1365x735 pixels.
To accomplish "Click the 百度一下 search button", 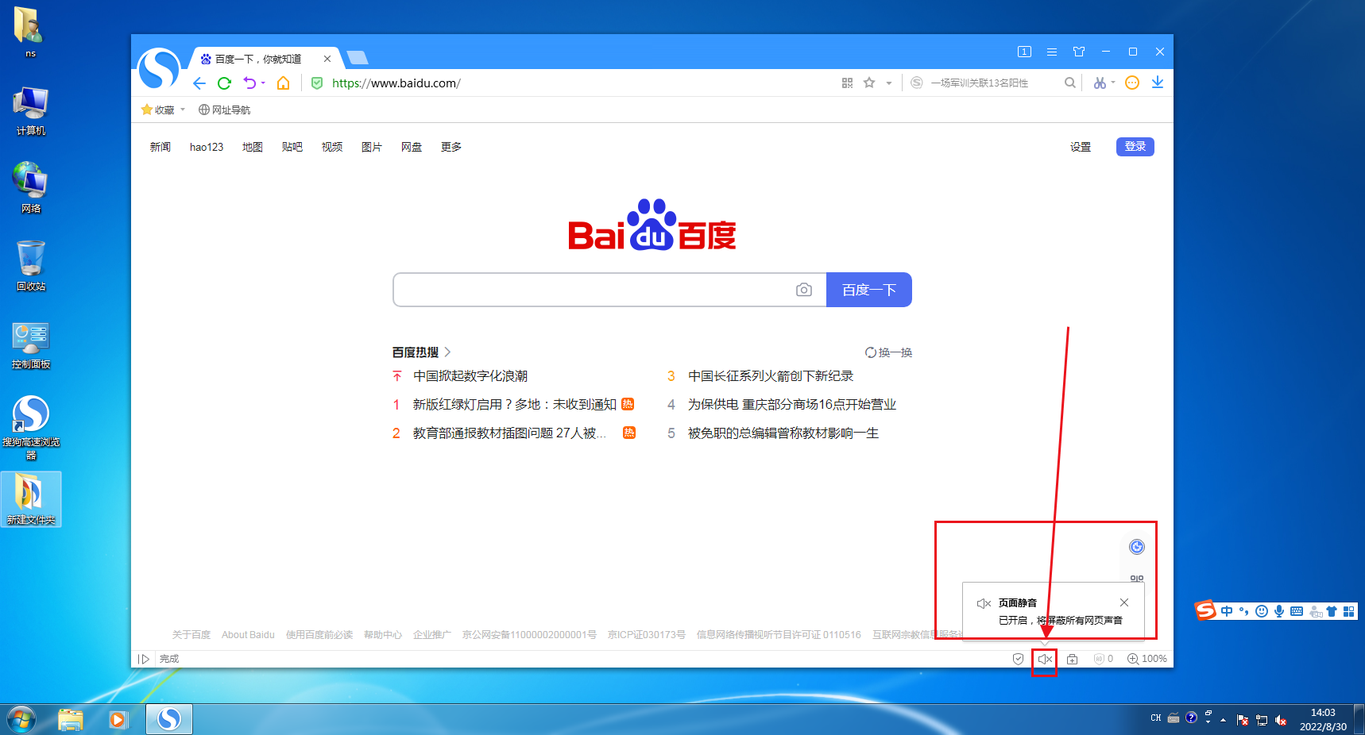I will [x=869, y=290].
